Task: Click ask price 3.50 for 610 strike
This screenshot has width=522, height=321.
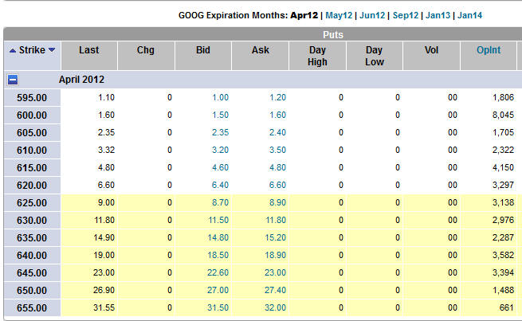Action: point(277,150)
